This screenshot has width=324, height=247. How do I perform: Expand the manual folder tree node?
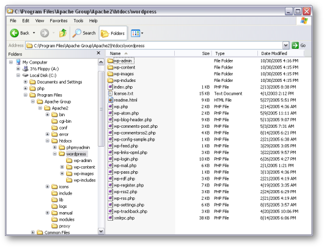(47, 213)
